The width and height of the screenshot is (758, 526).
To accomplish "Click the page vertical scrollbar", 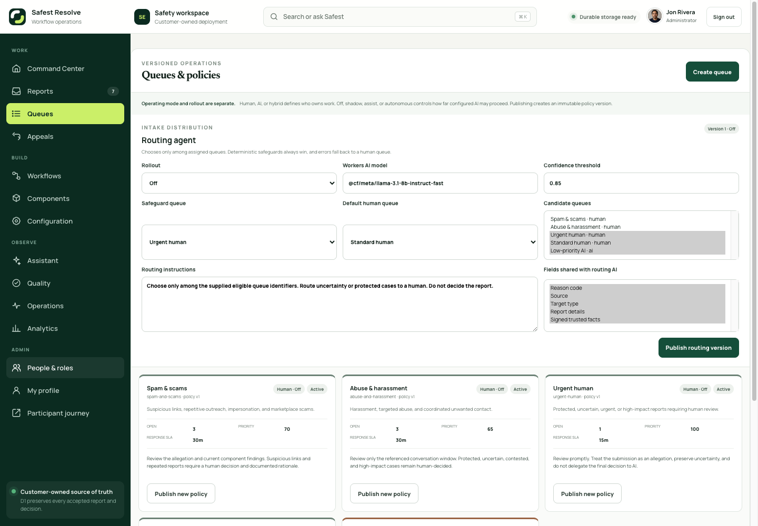I will 754,202.
